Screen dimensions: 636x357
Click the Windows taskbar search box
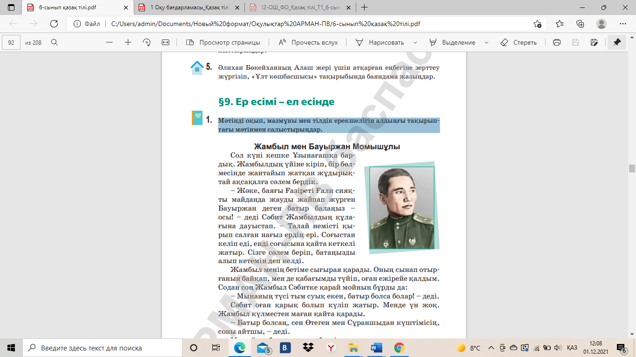point(102,348)
